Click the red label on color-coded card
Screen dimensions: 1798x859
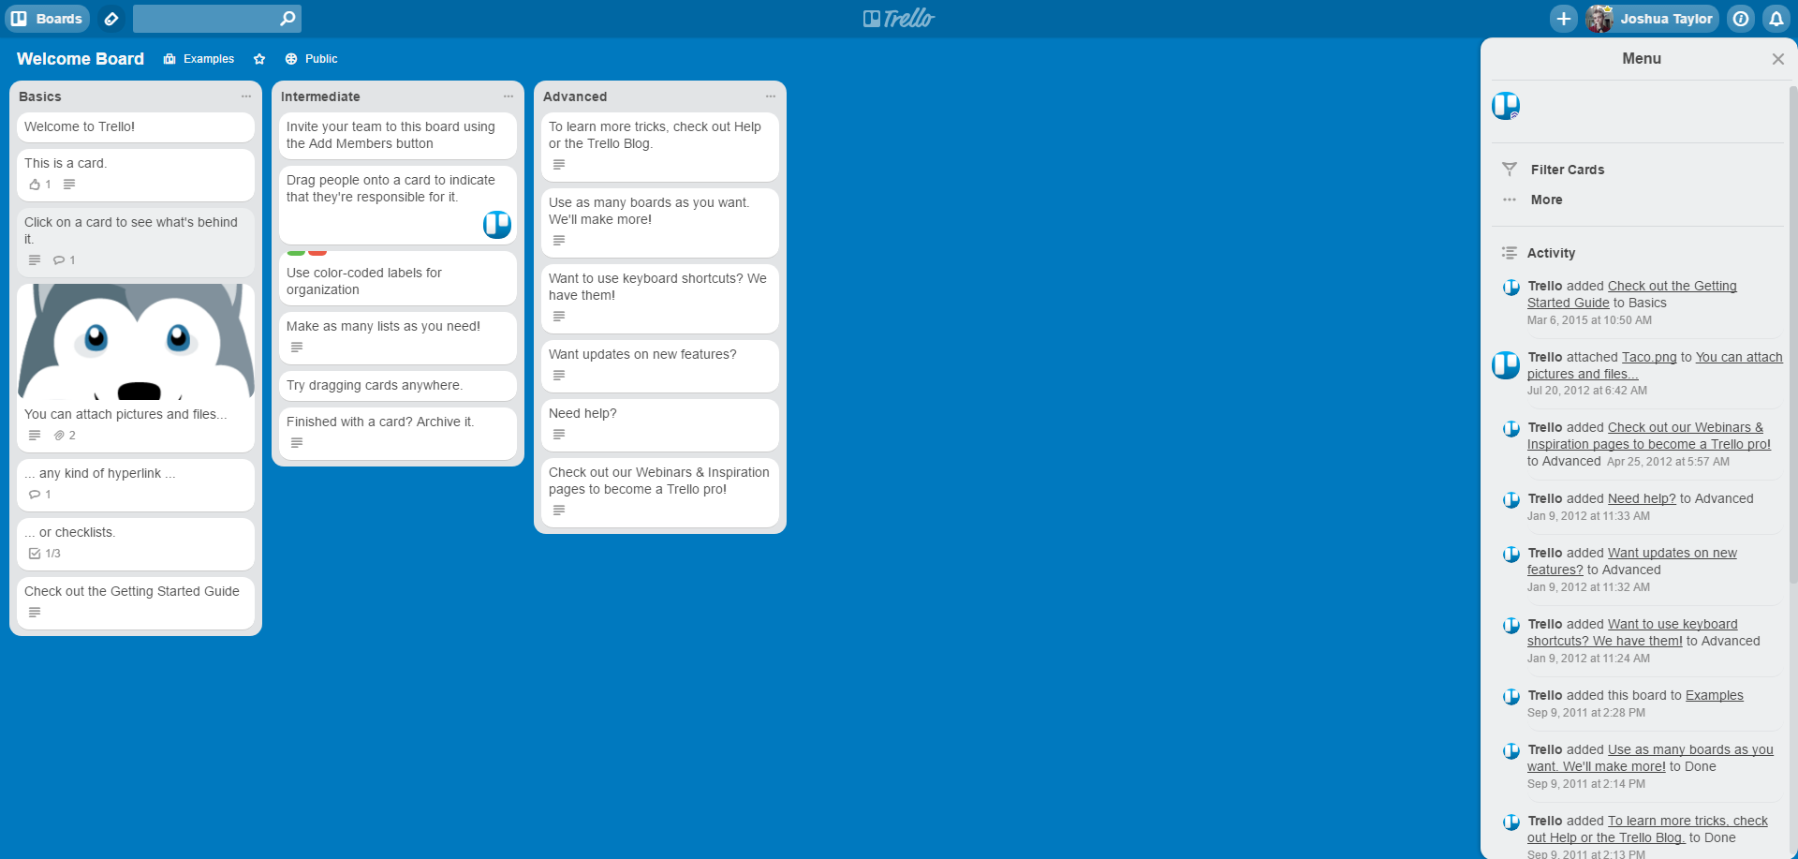click(x=317, y=253)
